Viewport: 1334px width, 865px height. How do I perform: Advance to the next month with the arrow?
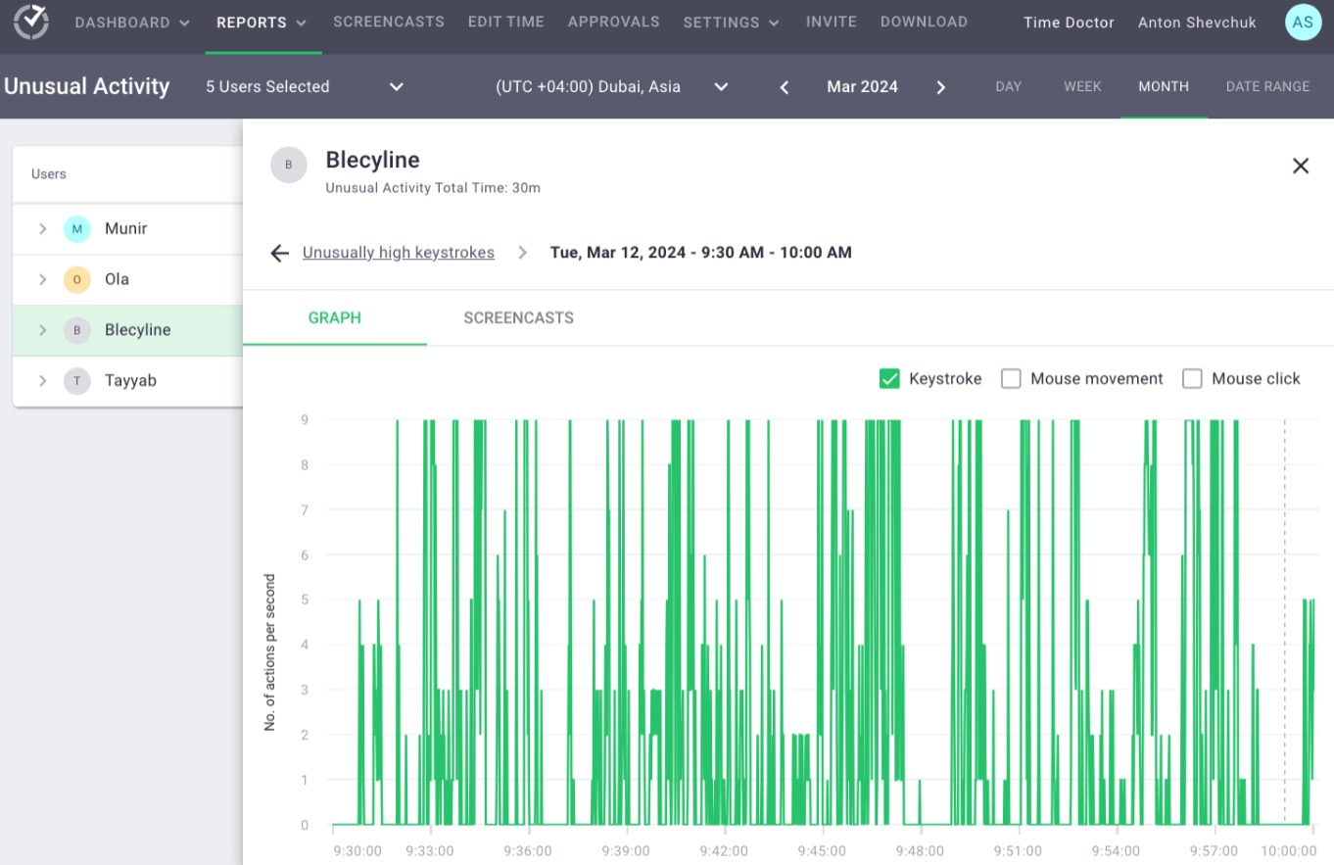pyautogui.click(x=940, y=86)
